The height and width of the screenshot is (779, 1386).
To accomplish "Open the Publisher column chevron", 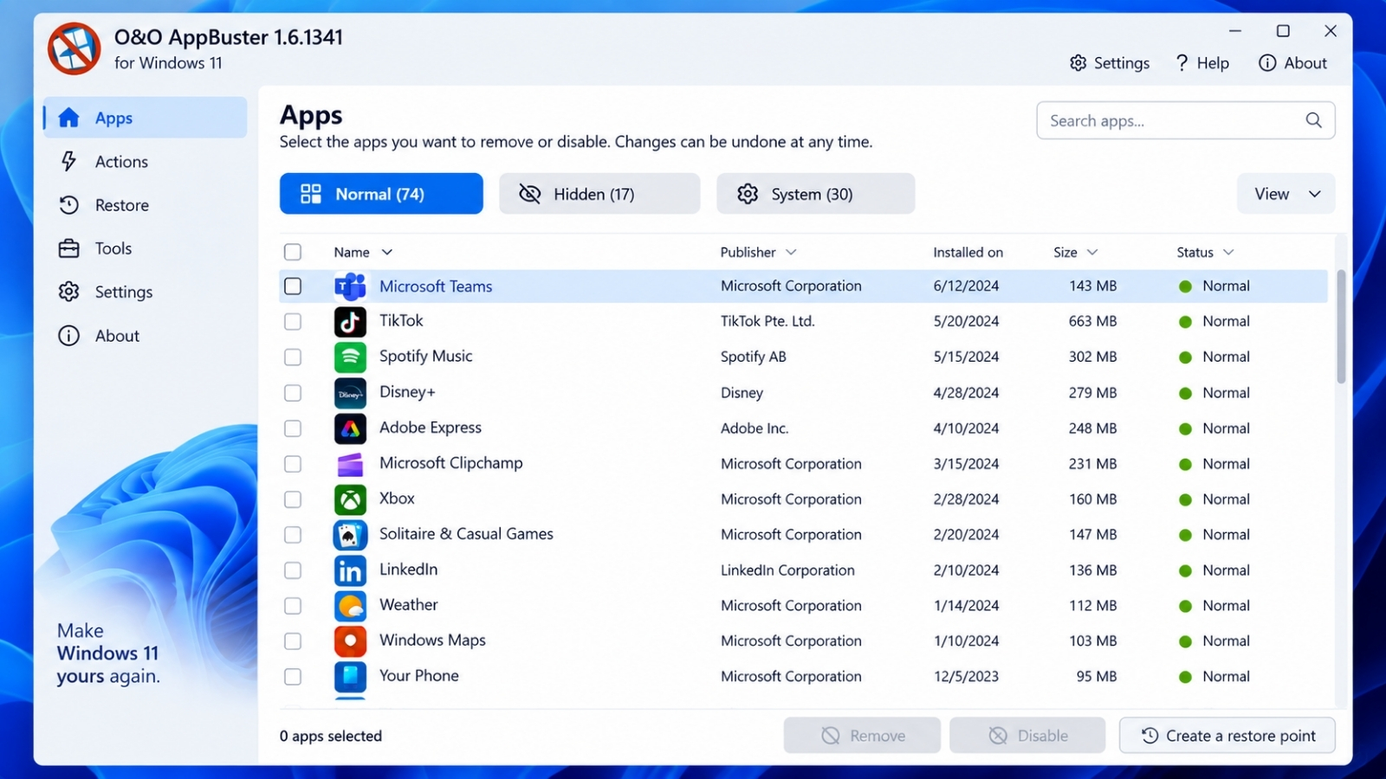I will click(791, 252).
